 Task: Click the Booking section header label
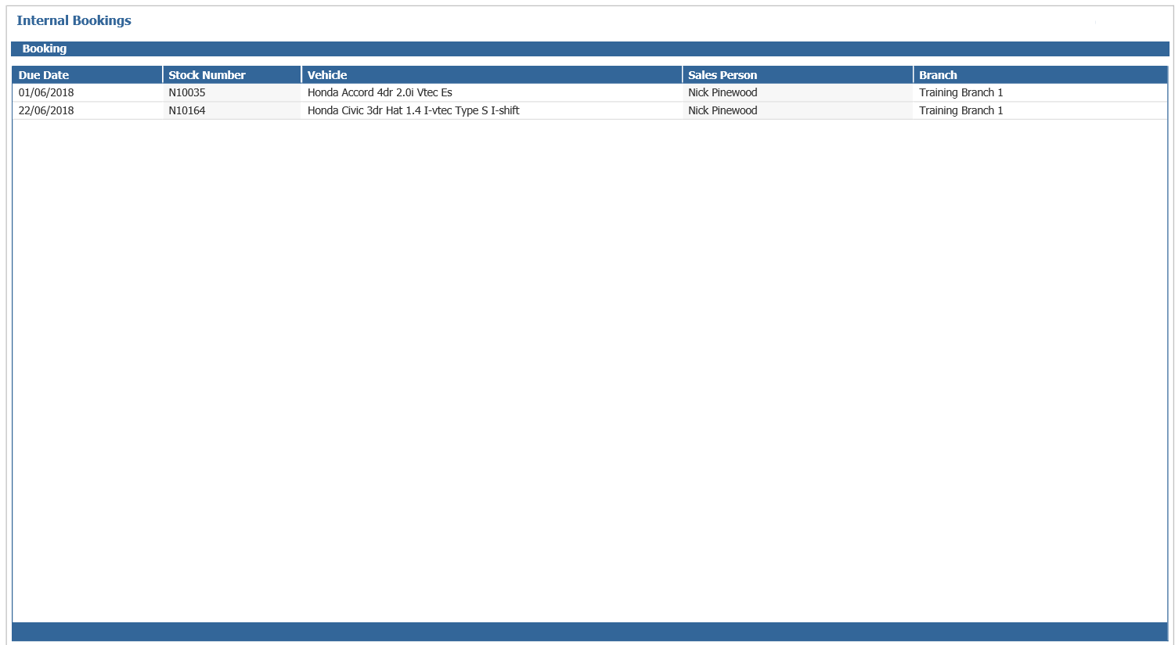click(x=45, y=49)
